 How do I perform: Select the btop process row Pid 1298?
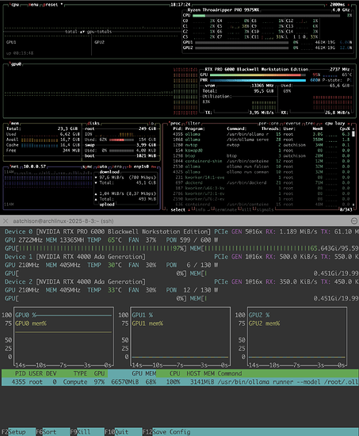tap(261, 155)
